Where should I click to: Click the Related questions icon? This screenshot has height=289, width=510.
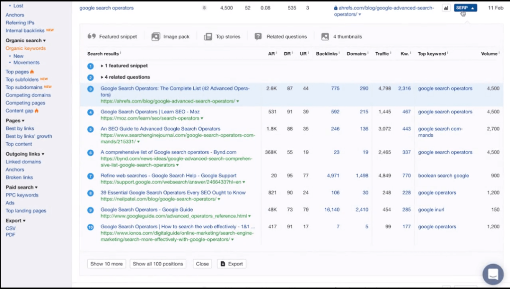point(258,37)
